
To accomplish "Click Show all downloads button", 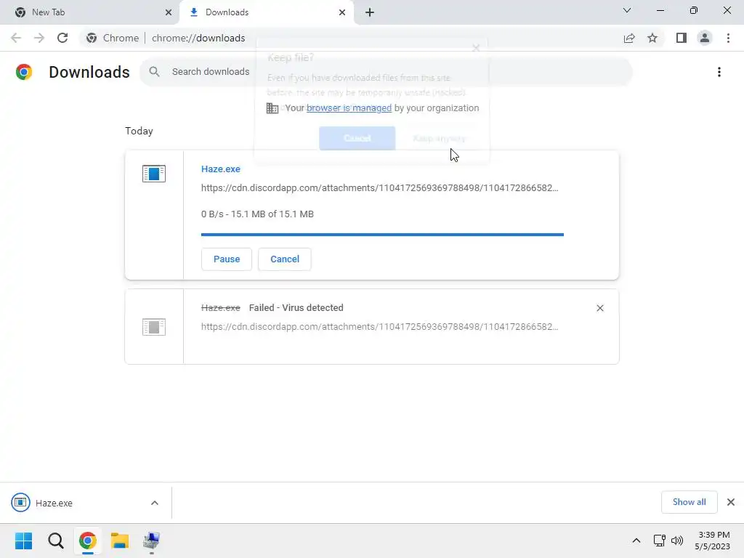I will [x=689, y=502].
